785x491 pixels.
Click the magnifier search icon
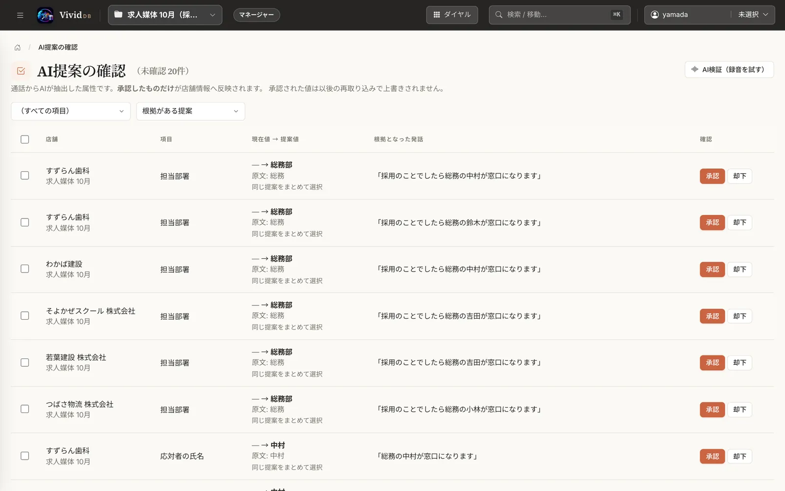coord(499,15)
